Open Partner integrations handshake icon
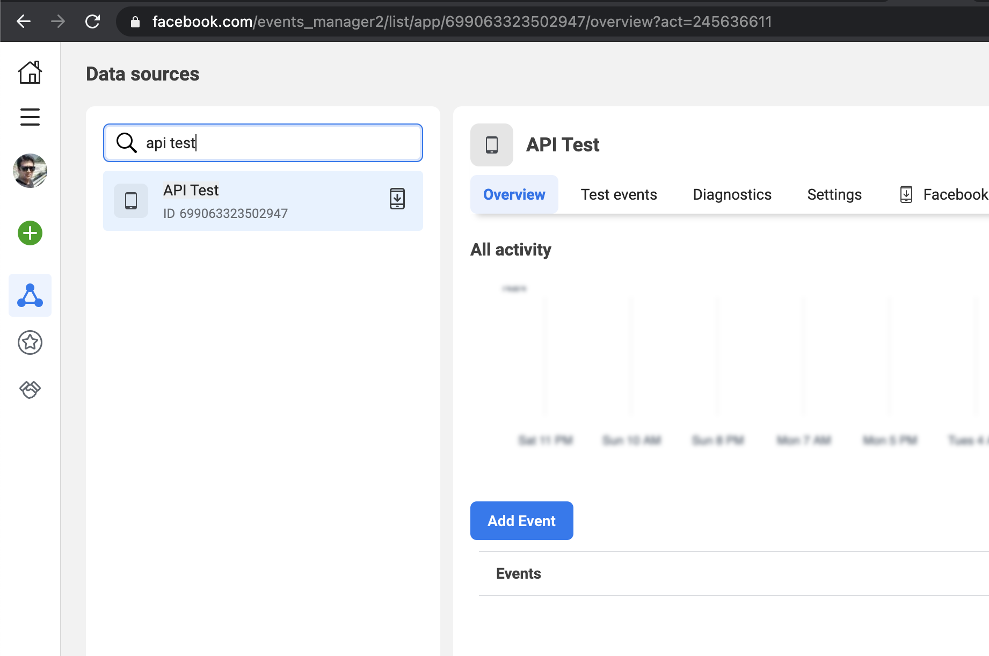 [x=30, y=389]
